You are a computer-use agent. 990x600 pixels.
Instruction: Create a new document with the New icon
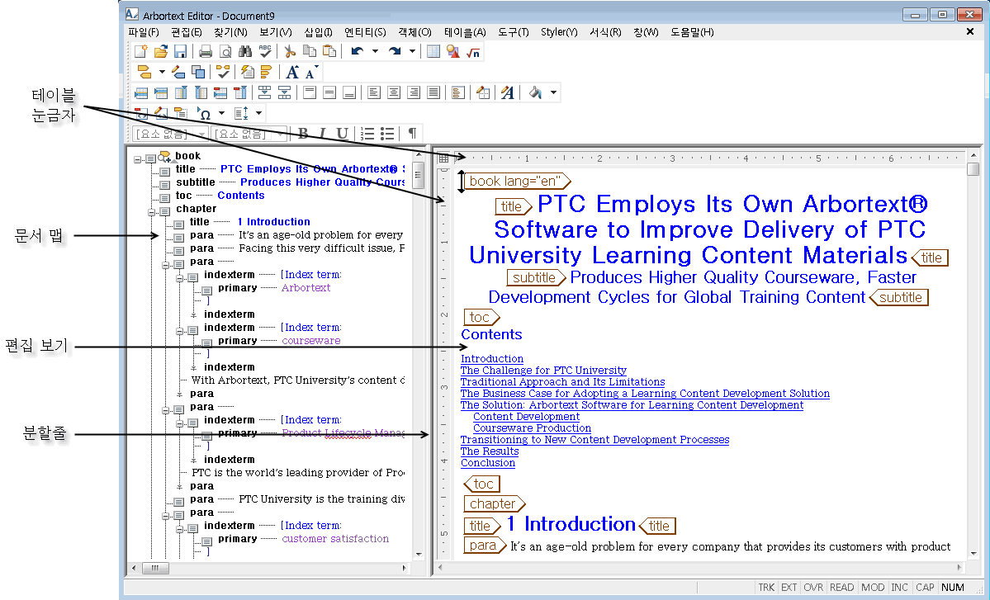point(141,52)
